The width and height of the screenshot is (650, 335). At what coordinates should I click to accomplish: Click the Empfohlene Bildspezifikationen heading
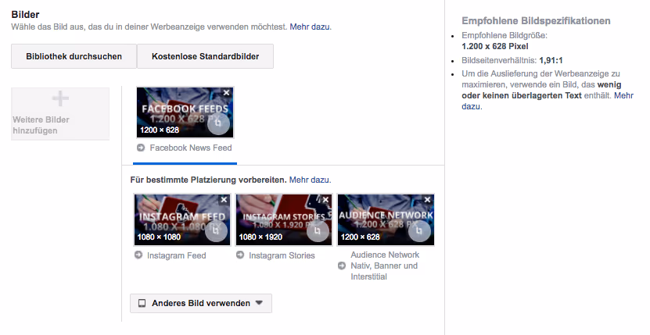(x=536, y=21)
